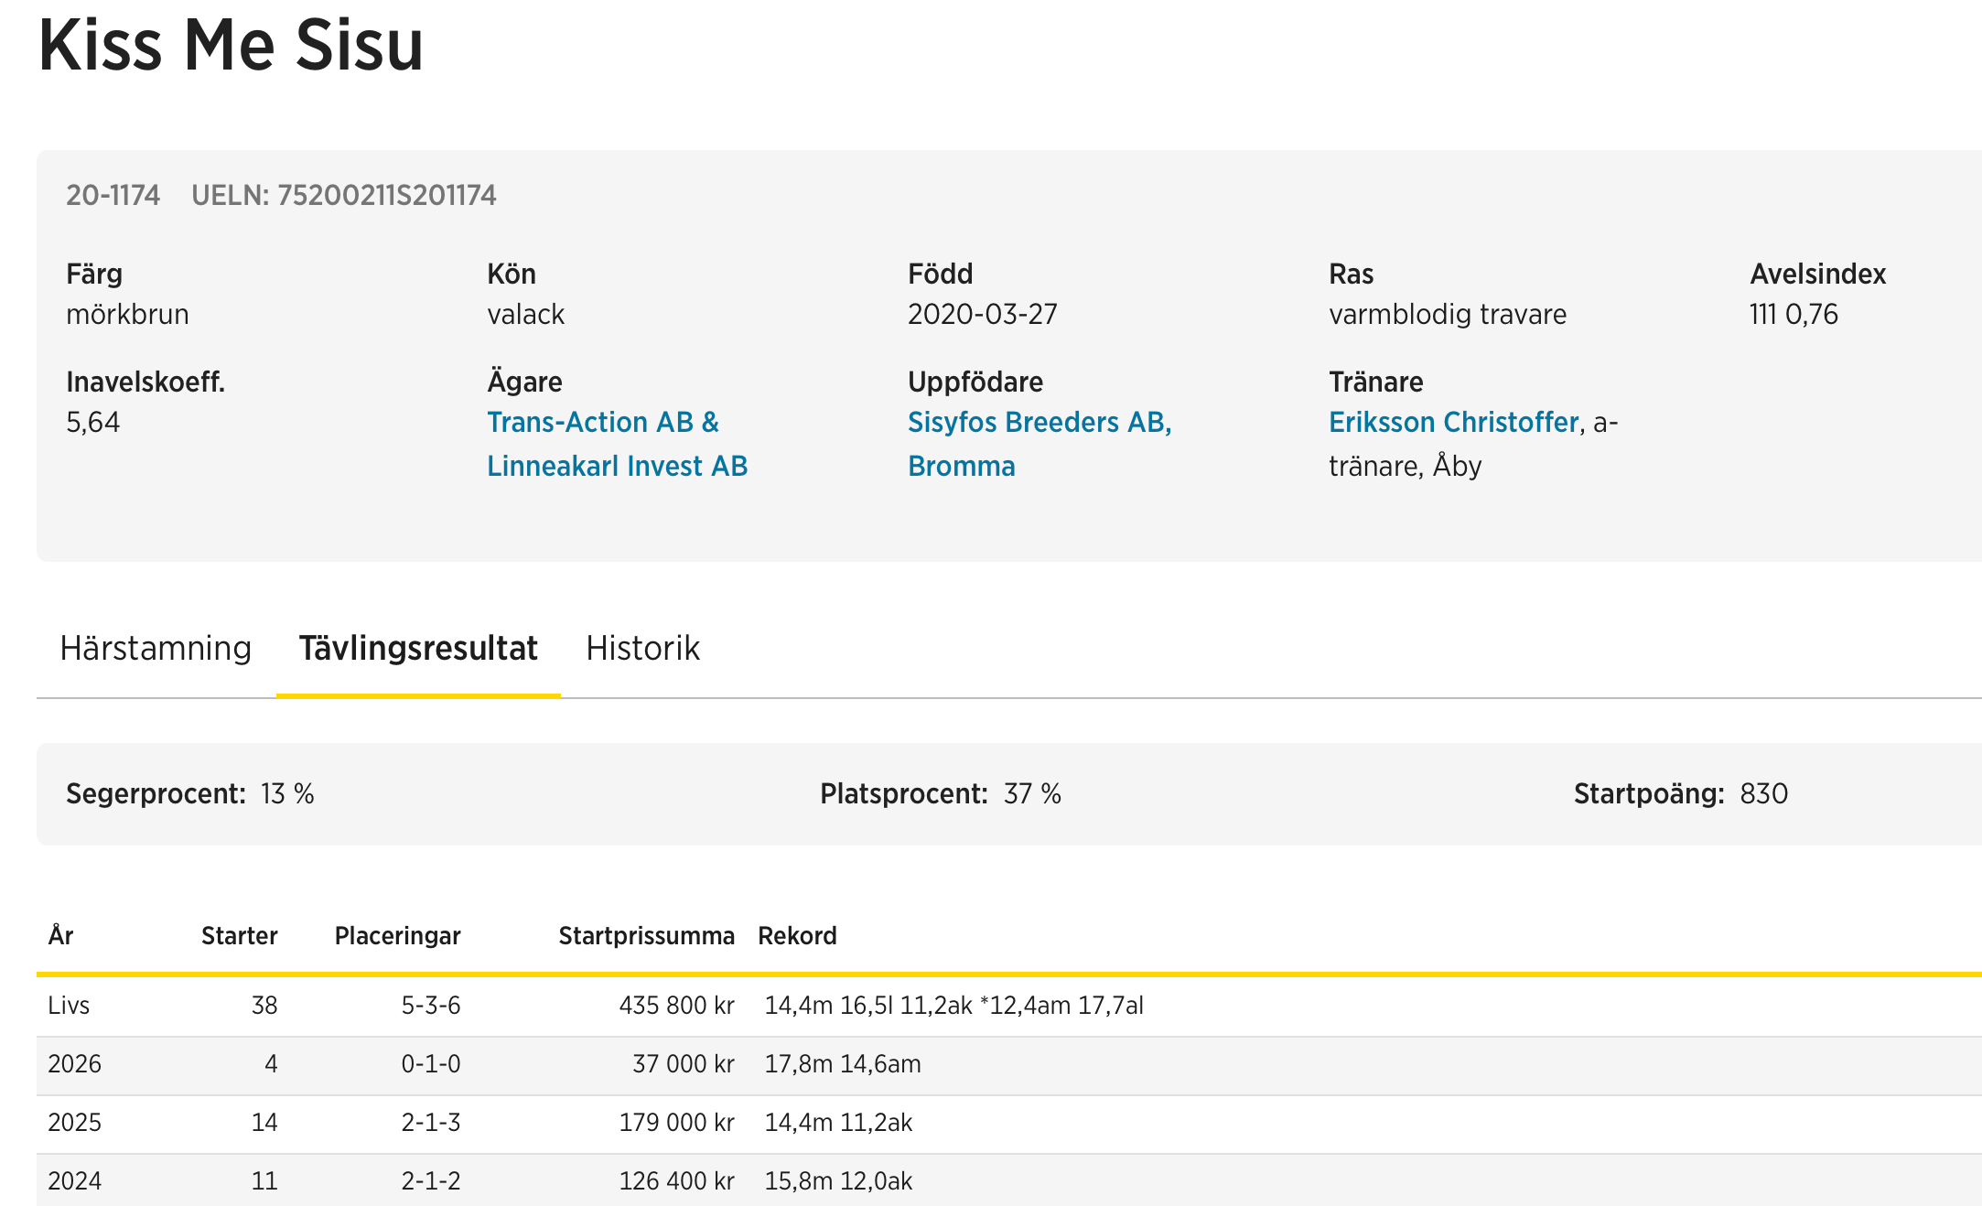Select the Livs totals row
This screenshot has width=1982, height=1206.
[x=69, y=1006]
